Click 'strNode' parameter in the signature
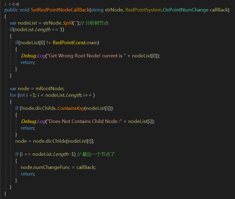This screenshot has width=235, height=199. [114, 10]
